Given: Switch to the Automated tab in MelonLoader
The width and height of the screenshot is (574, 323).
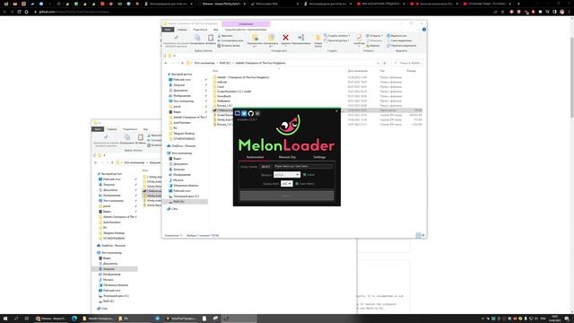Looking at the screenshot, I should 255,157.
